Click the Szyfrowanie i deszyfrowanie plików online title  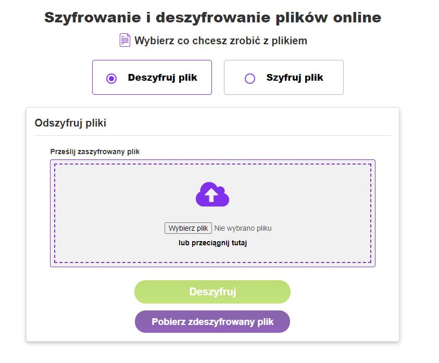coord(213,17)
